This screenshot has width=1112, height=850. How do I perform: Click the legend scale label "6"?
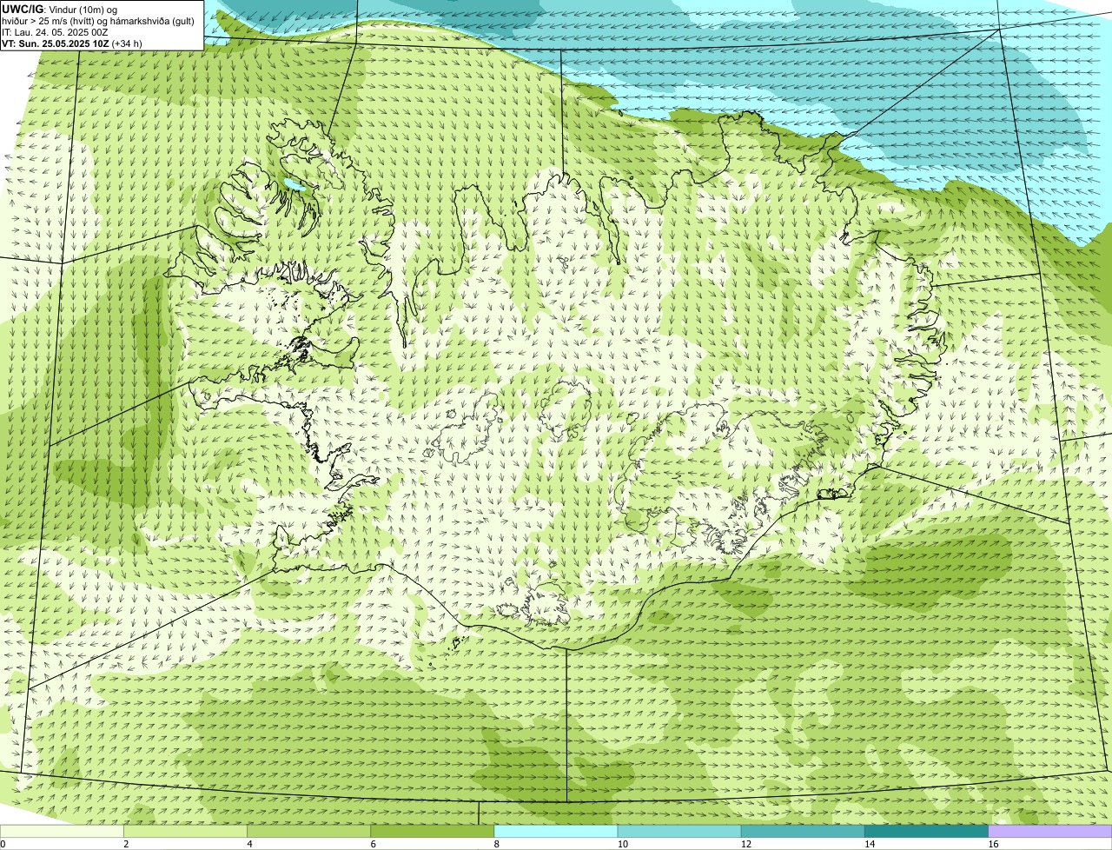click(374, 844)
